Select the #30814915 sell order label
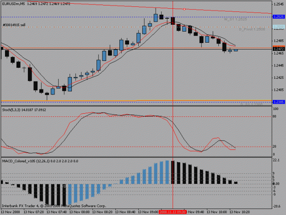 tap(14, 25)
